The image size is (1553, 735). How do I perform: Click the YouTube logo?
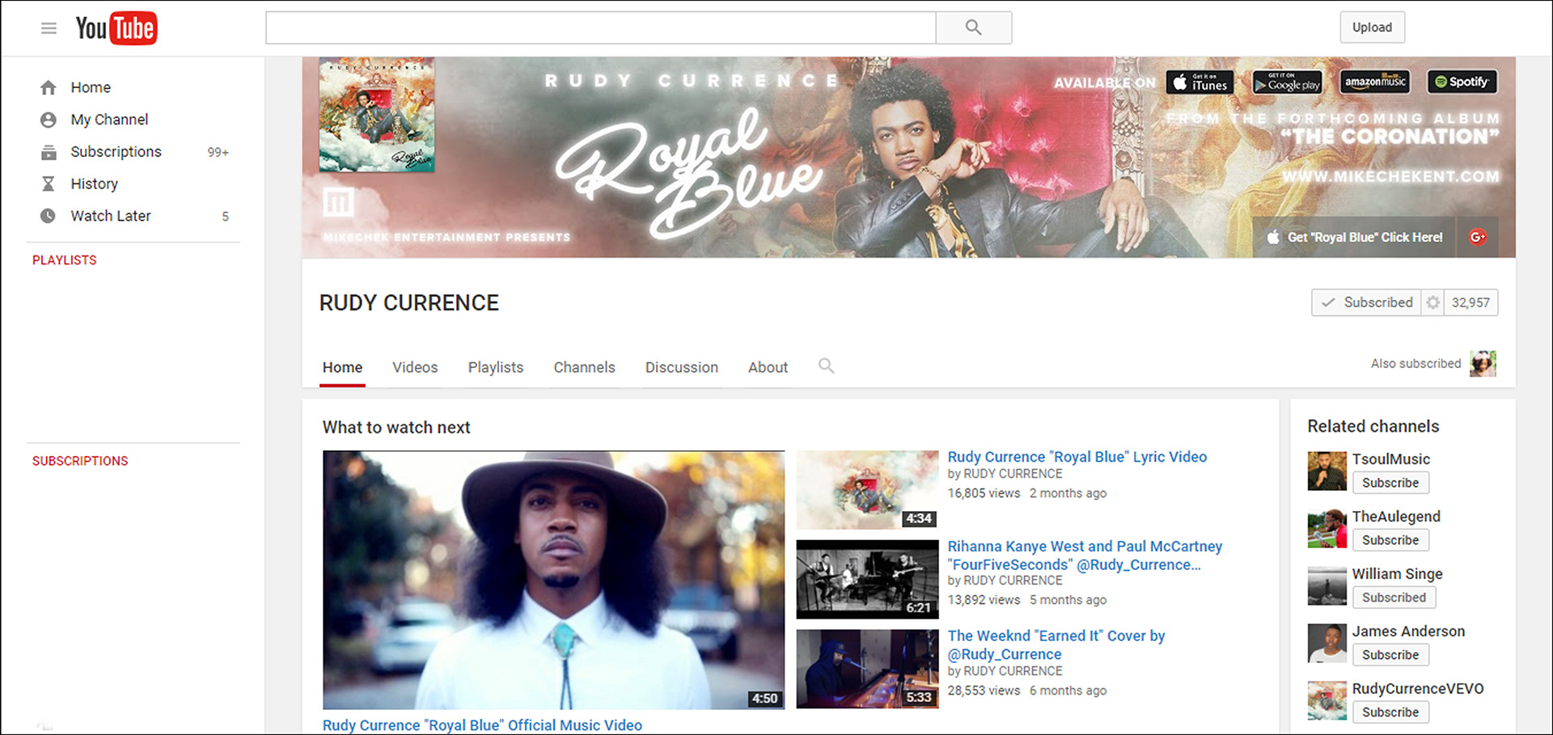click(x=116, y=28)
